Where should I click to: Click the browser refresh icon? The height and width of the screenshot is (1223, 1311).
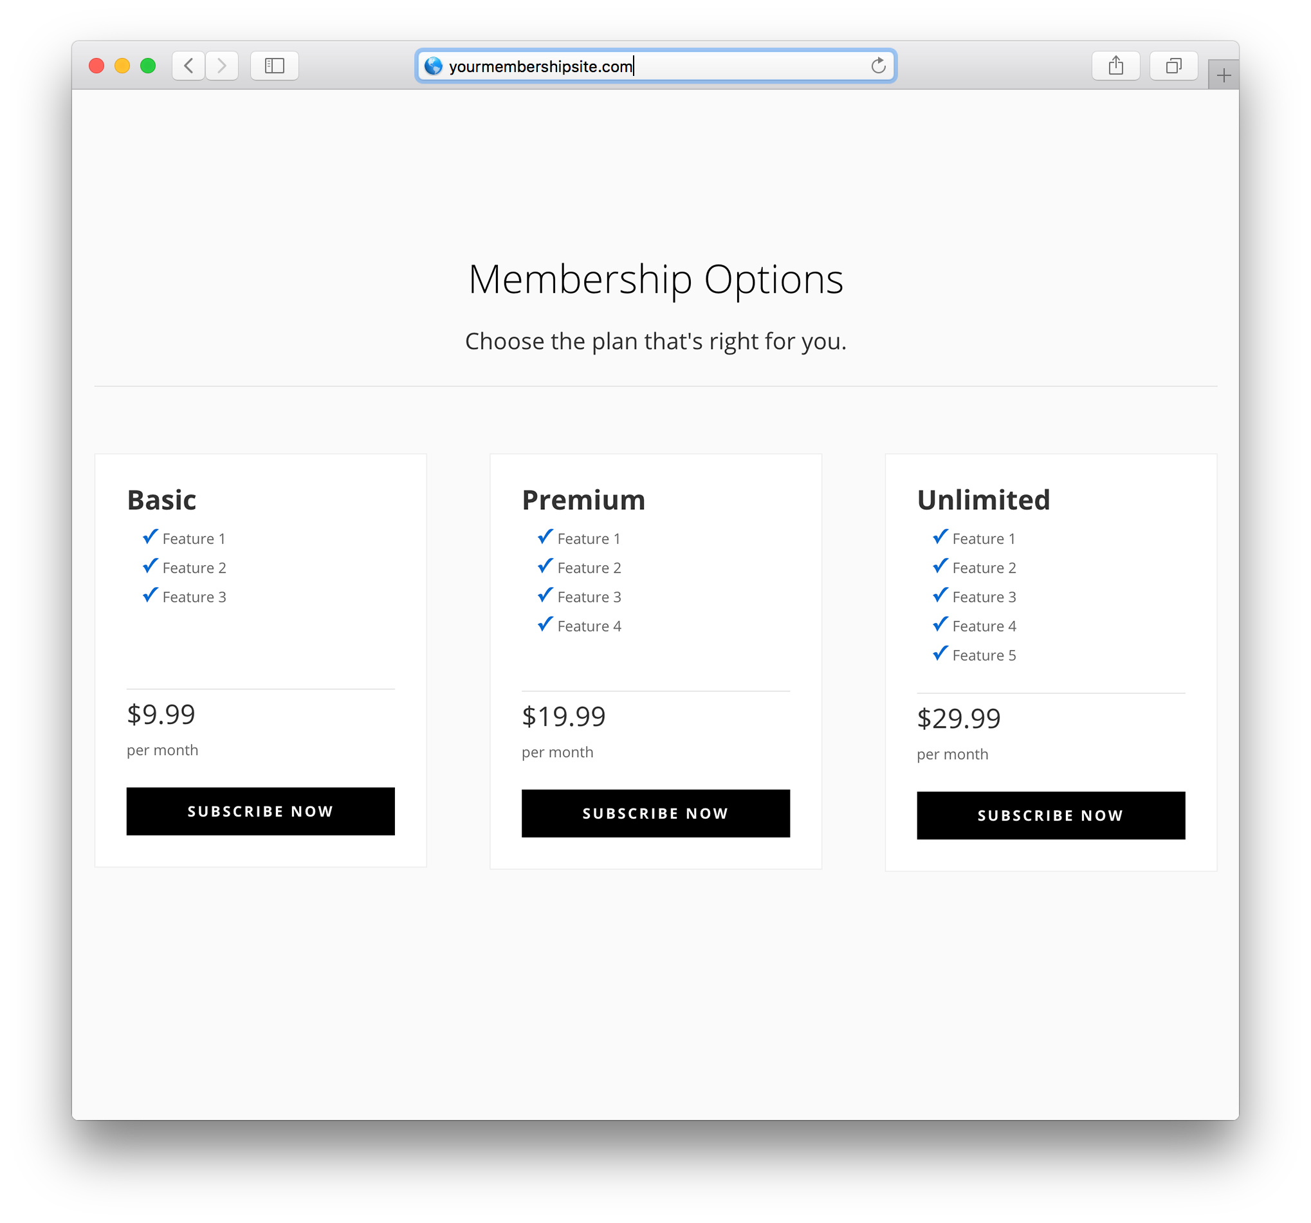879,66
